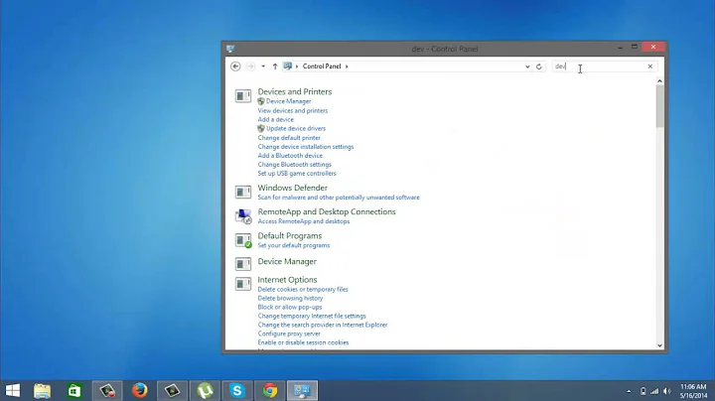
Task: Open File Explorer from taskbar
Action: (43, 391)
